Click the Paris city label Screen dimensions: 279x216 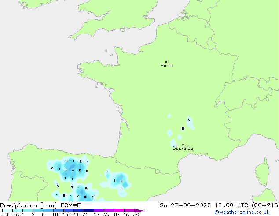[x=166, y=66]
